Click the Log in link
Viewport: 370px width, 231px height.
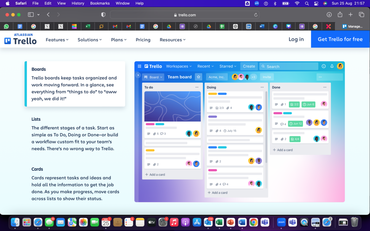tap(296, 39)
